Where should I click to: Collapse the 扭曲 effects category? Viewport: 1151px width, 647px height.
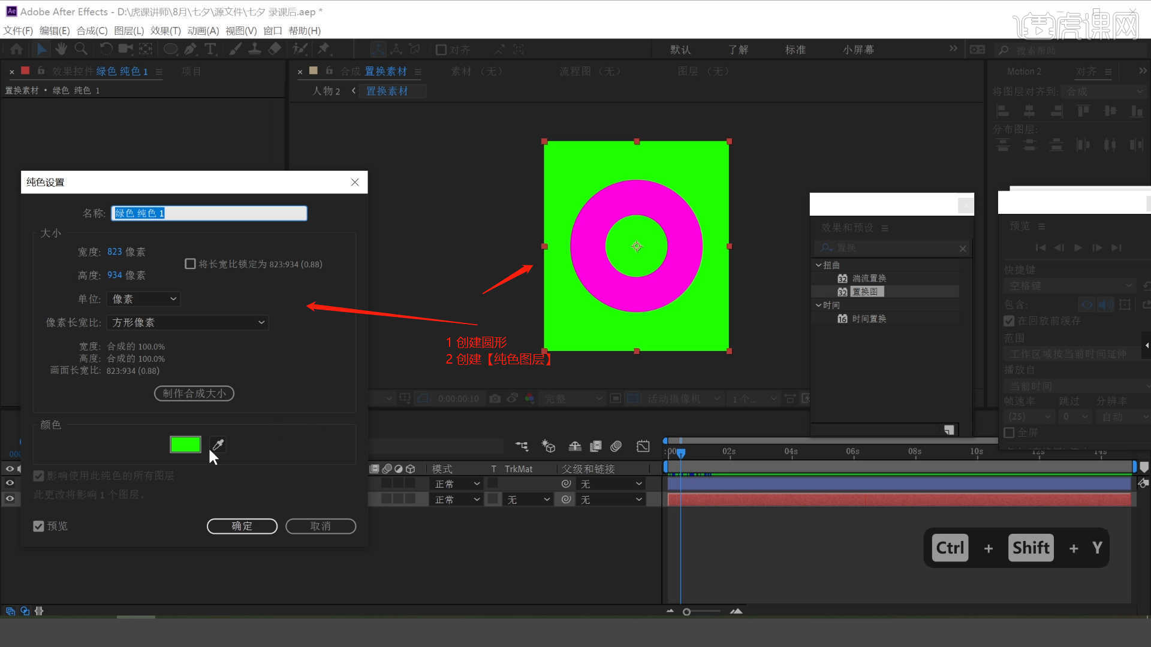(x=818, y=265)
